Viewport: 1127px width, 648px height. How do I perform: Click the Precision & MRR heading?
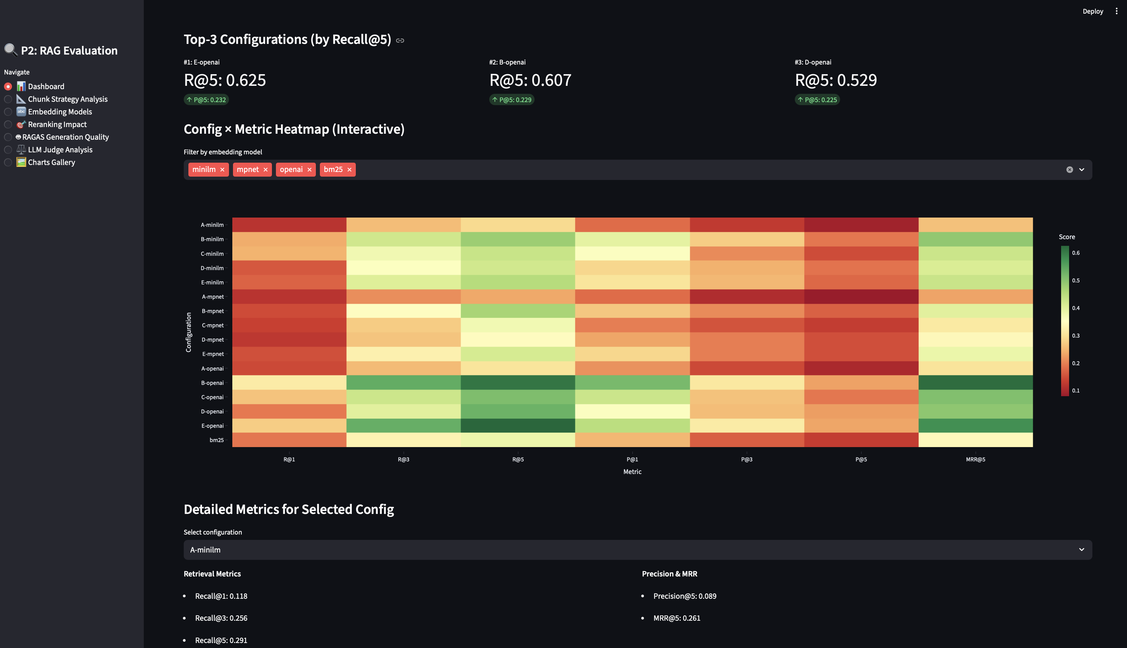tap(669, 574)
